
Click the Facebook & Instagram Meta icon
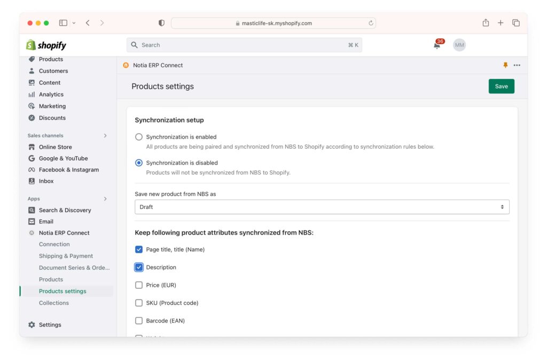[32, 170]
